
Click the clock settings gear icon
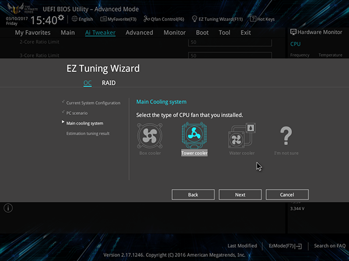[x=60, y=17]
